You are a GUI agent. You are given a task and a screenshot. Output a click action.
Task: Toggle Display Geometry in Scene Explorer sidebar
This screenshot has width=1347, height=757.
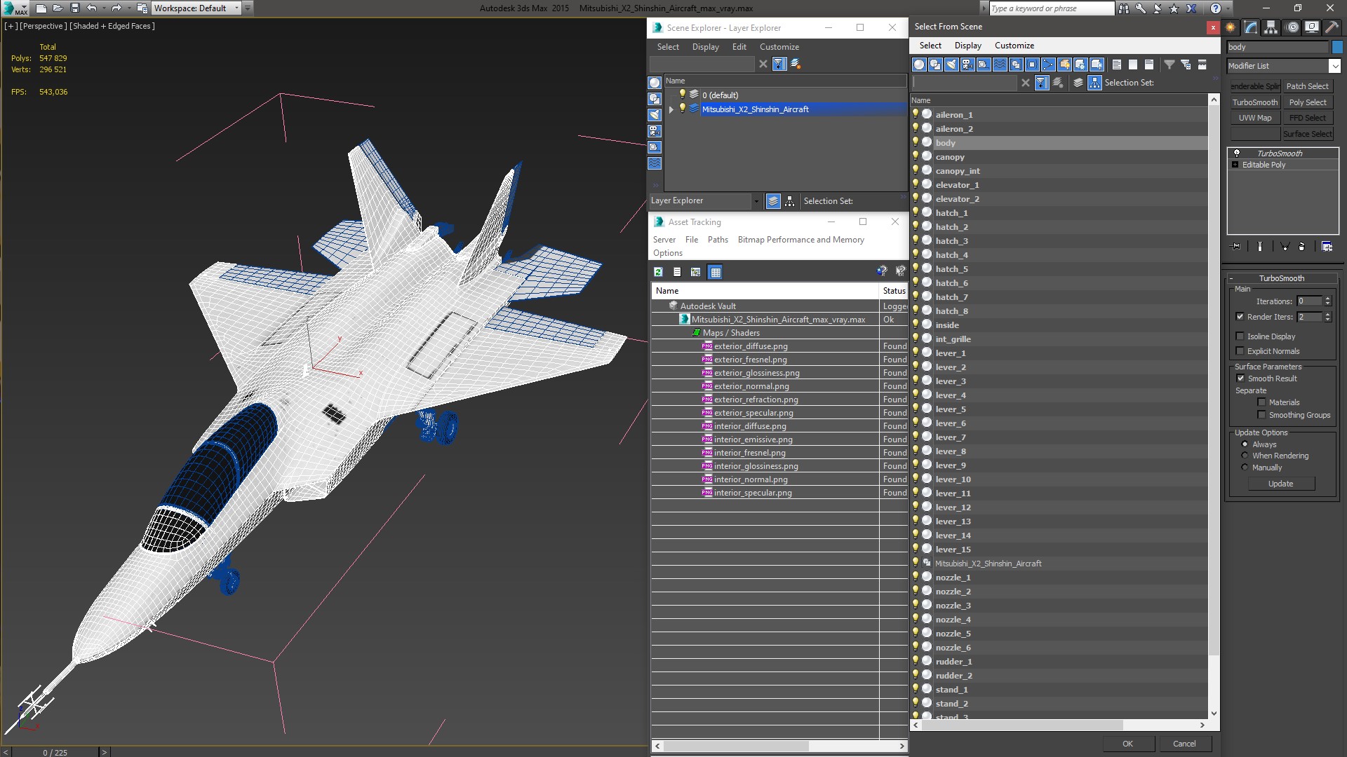click(655, 83)
